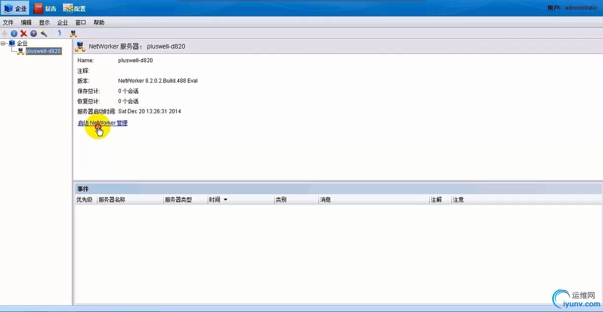Collapse the 企业 tree node
This screenshot has height=312, width=603.
3,43
